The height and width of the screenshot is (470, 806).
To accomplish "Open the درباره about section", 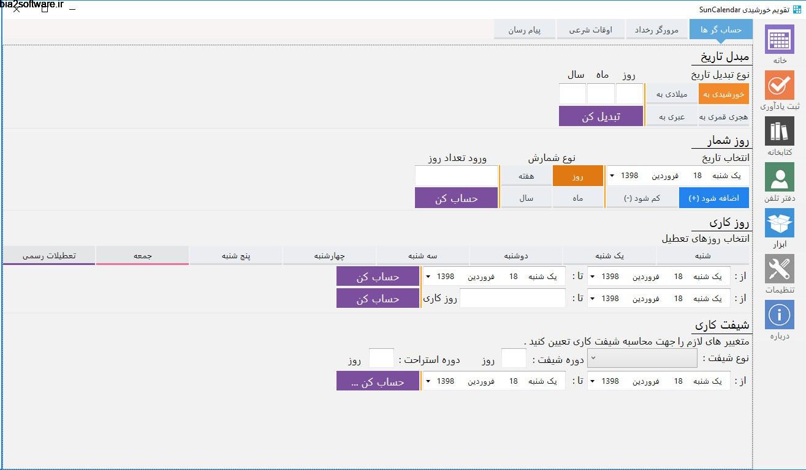I will (779, 315).
